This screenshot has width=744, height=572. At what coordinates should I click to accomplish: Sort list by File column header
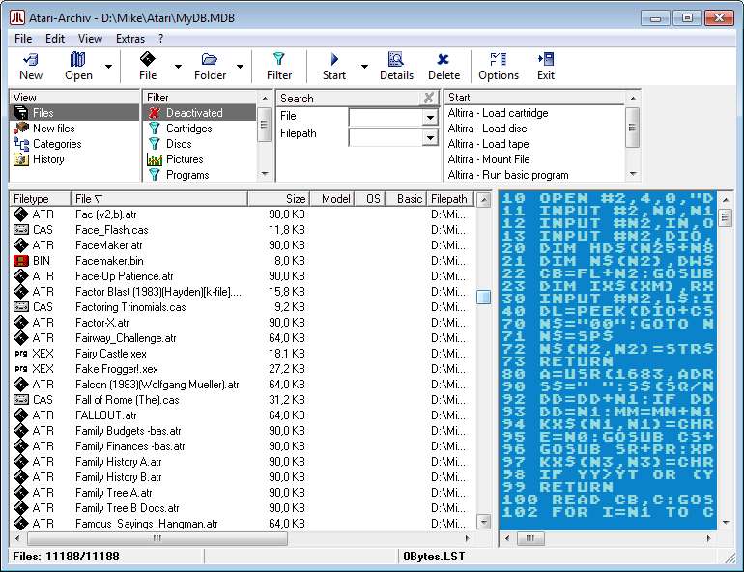pyautogui.click(x=159, y=199)
